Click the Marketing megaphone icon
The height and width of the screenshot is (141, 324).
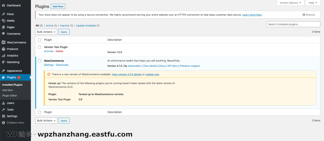pos(3,62)
